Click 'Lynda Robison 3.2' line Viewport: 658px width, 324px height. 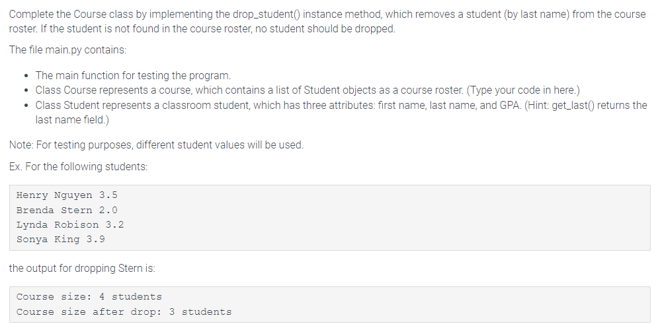[70, 225]
